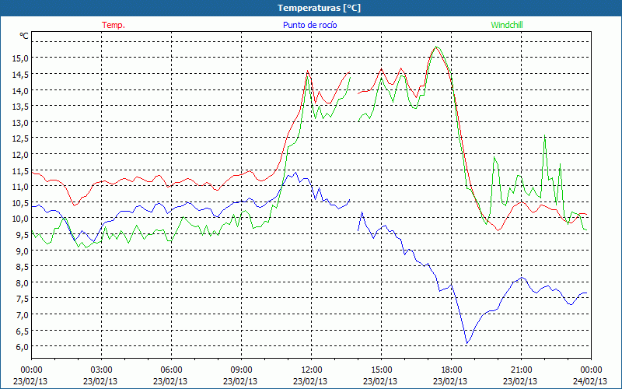
Task: Click the 21:00 time axis label
Action: tap(521, 370)
